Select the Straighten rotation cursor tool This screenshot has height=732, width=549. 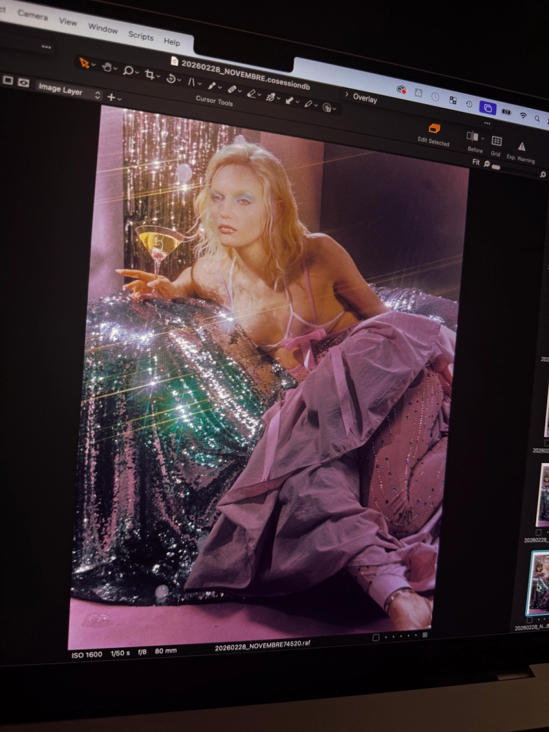[171, 78]
